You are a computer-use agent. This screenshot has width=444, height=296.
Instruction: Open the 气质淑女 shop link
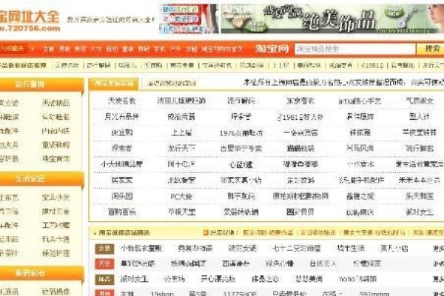tap(420, 101)
